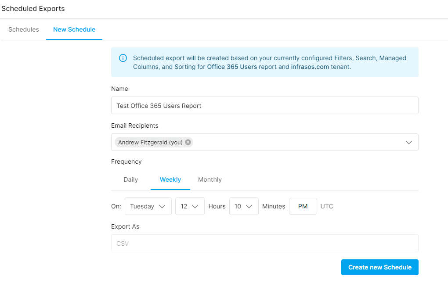
Task: Remove Andrew Fitzgerald from email recipients
Action: coord(188,142)
